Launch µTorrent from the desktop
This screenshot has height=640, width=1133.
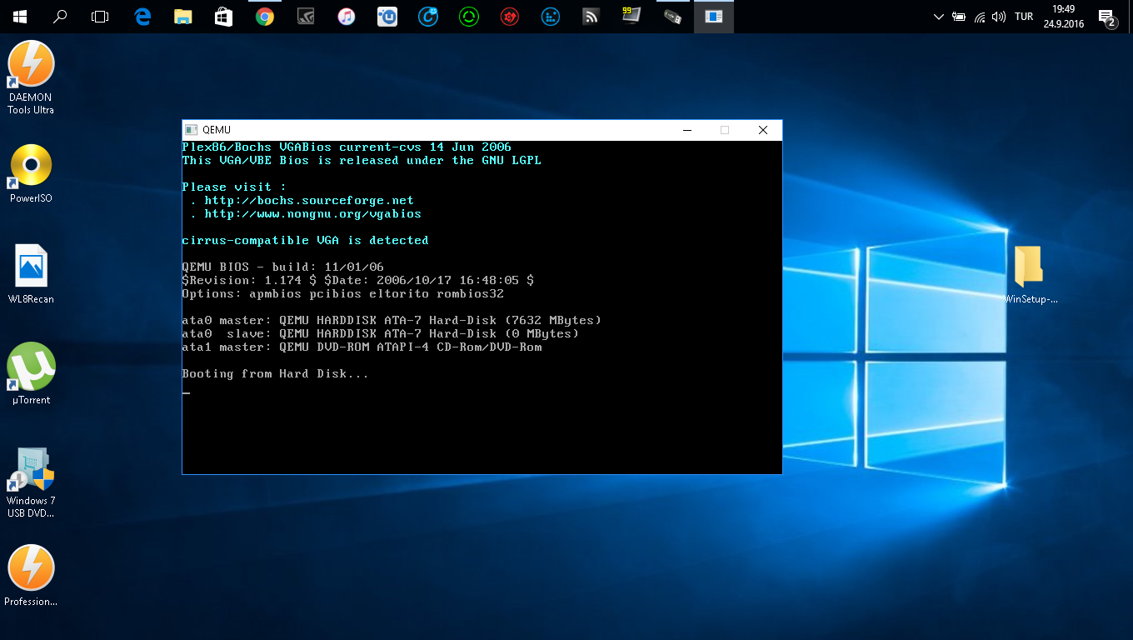pyautogui.click(x=31, y=367)
